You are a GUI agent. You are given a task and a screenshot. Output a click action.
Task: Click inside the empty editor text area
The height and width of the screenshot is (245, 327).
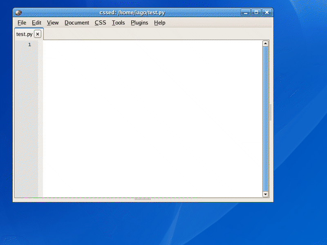[x=152, y=119]
